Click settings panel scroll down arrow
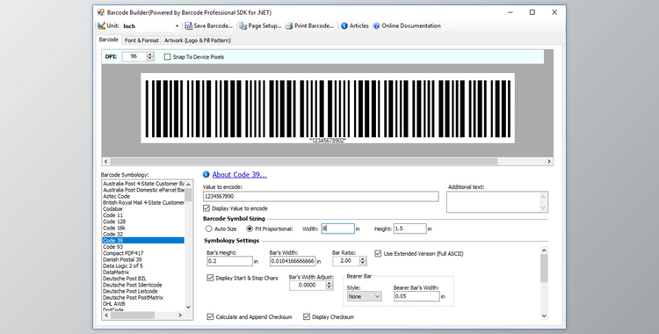 (x=544, y=316)
